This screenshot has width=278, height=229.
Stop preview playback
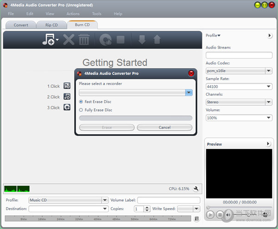point(220,215)
